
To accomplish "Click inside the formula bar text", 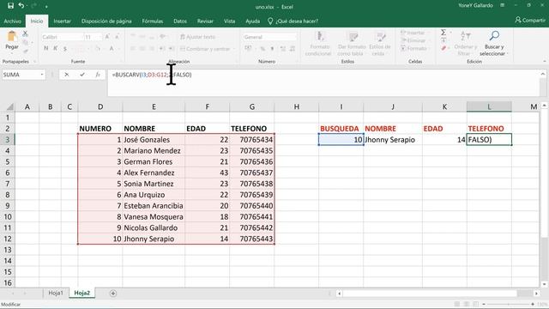I will 152,75.
